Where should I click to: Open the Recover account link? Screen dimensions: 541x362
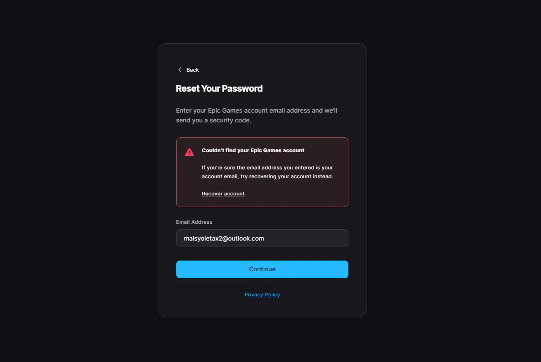(x=223, y=194)
